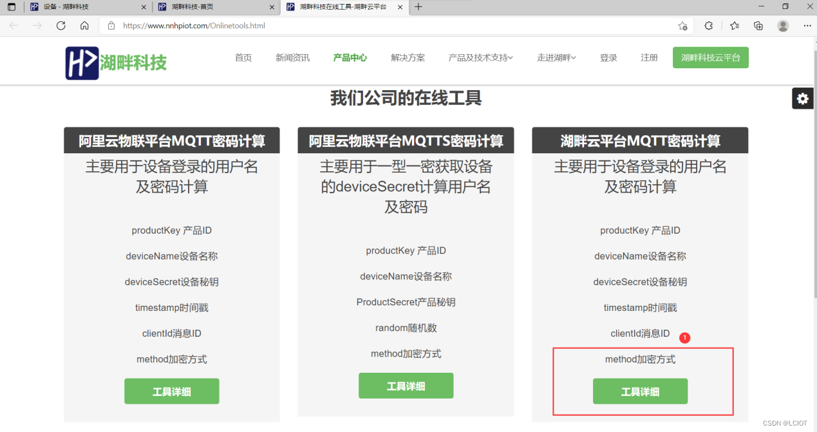Open 产品中心 navigation item
The height and width of the screenshot is (432, 817).
point(350,58)
